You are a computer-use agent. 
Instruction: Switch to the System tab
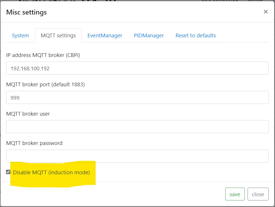pos(20,36)
